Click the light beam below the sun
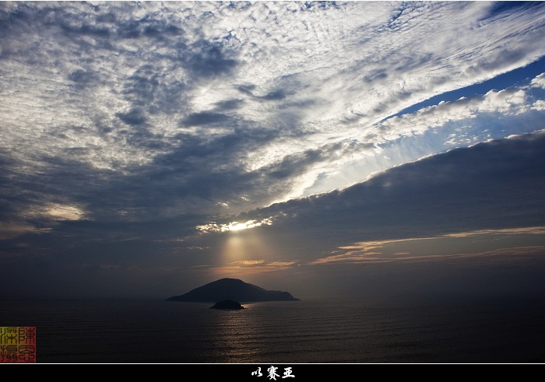Image resolution: width=545 pixels, height=382 pixels. [x=235, y=249]
